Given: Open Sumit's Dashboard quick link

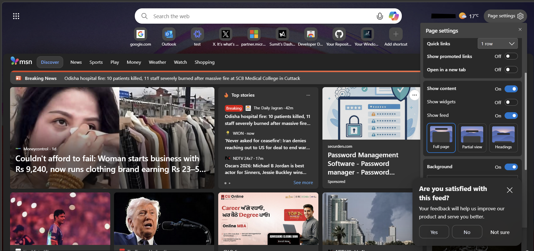Looking at the screenshot, I should [282, 37].
